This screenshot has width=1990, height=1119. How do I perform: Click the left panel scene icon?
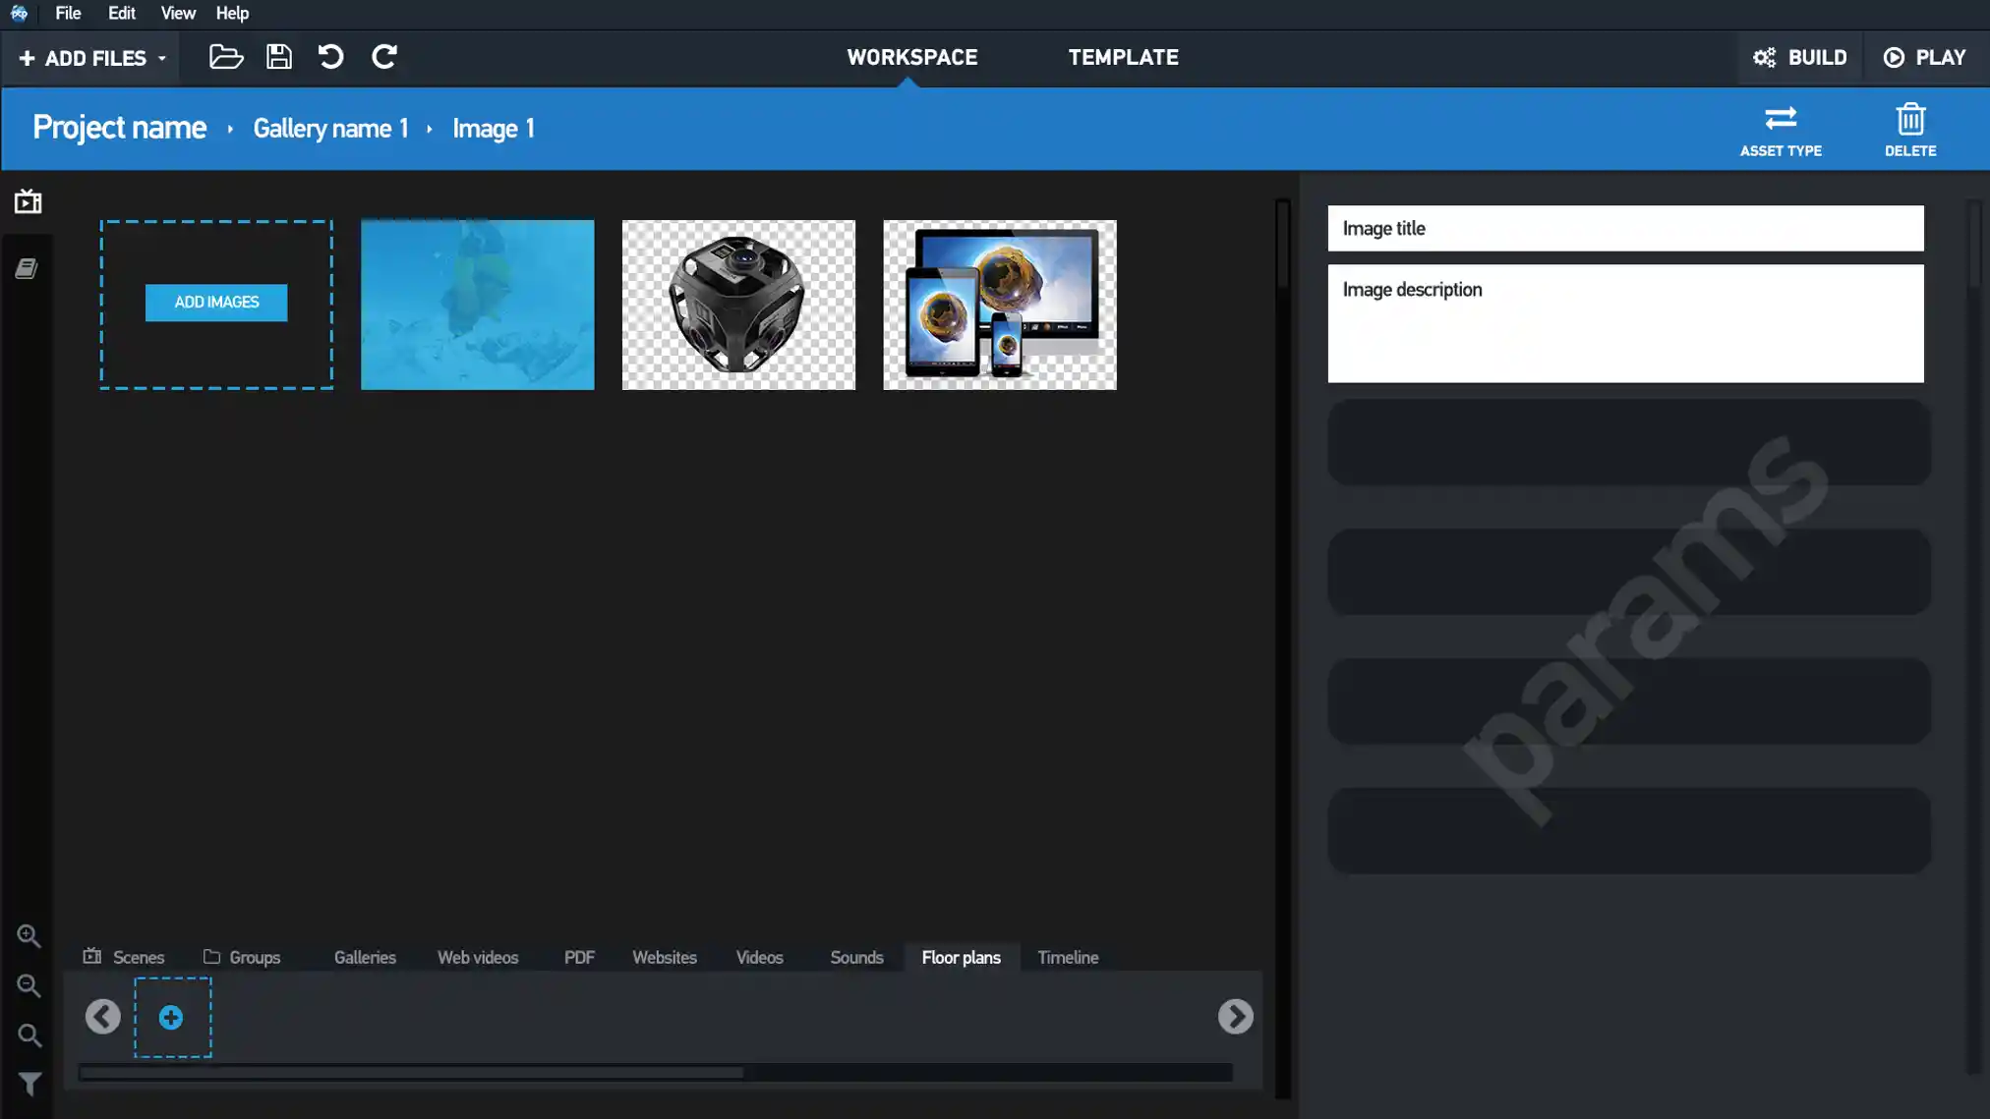pyautogui.click(x=26, y=202)
